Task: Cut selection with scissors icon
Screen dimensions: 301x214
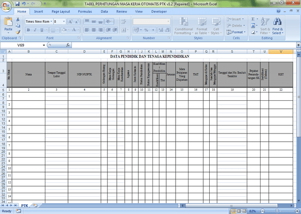Action: (18, 19)
